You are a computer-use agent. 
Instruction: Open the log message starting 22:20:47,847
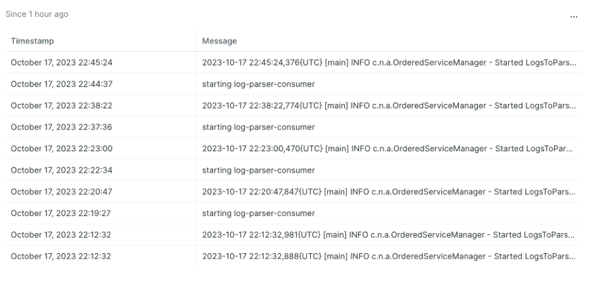(x=389, y=192)
